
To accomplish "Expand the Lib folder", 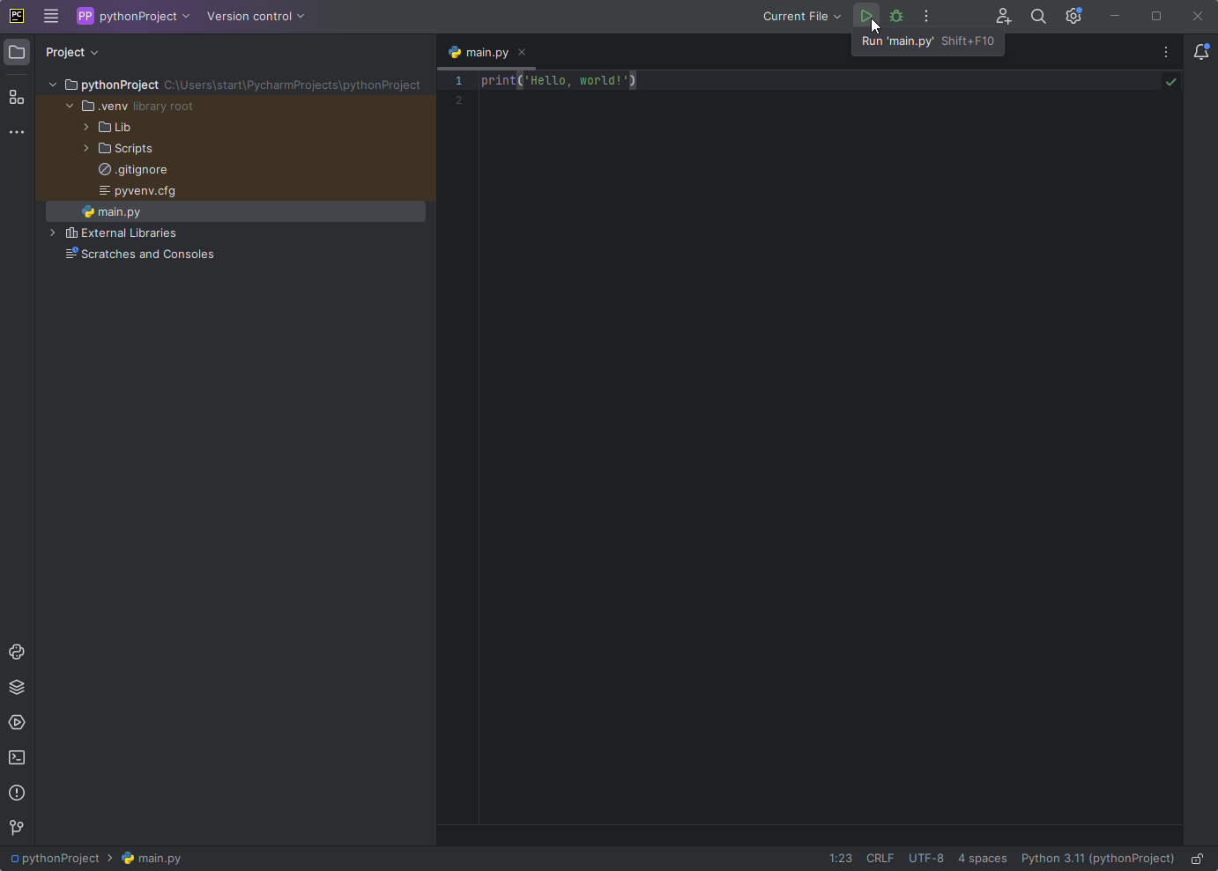I will 86,127.
